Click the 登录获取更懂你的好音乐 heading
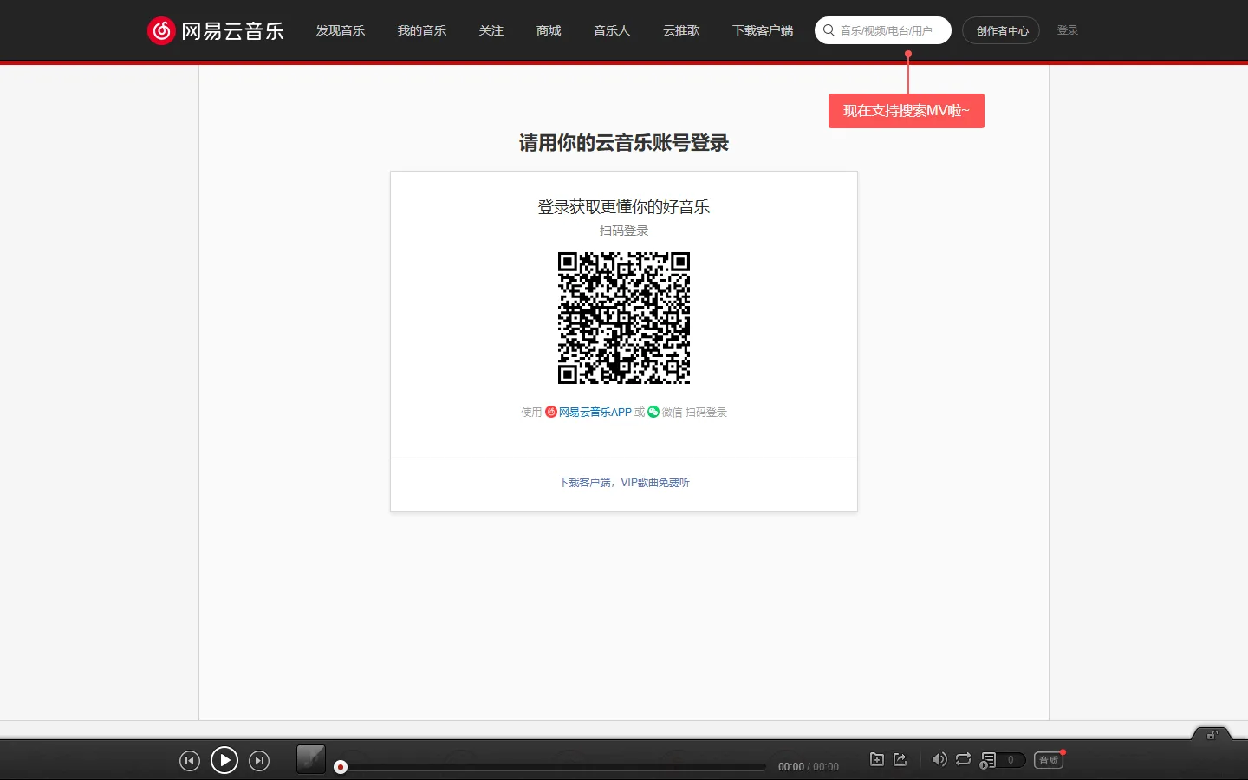The image size is (1248, 780). 624,207
